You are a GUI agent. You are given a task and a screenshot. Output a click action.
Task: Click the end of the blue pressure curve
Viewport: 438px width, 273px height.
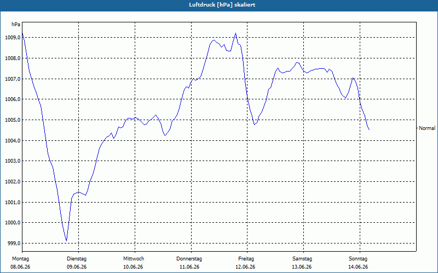pos(369,129)
